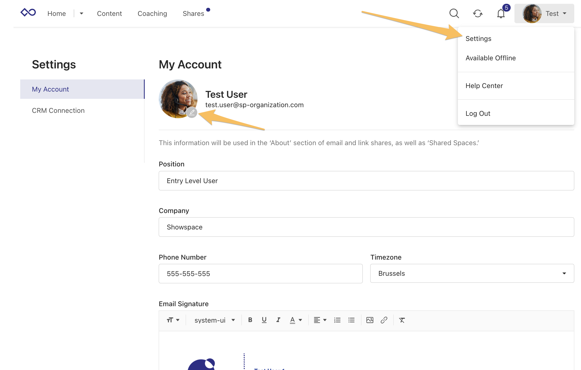This screenshot has width=581, height=370.
Task: Go to the Coaching page
Action: point(152,13)
